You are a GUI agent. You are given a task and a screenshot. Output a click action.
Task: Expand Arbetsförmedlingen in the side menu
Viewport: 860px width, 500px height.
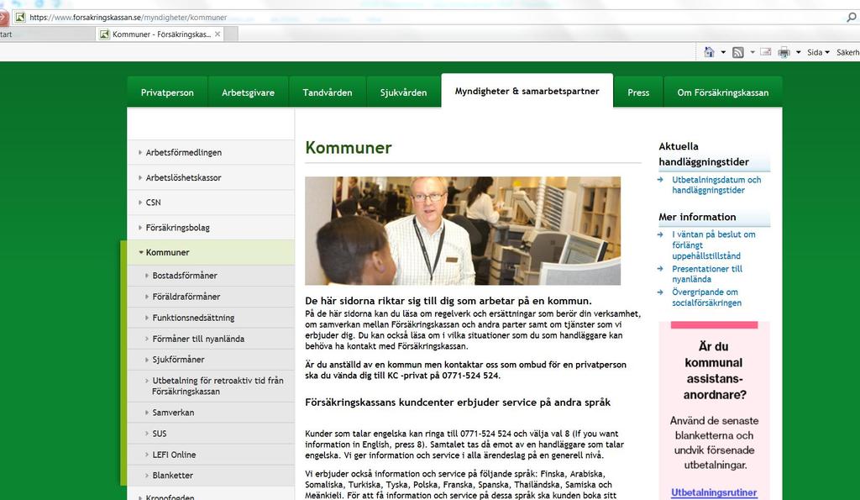pos(211,153)
